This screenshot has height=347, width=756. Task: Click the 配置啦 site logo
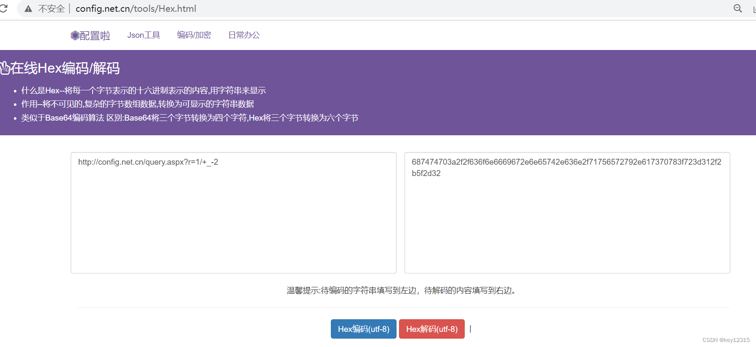[91, 36]
